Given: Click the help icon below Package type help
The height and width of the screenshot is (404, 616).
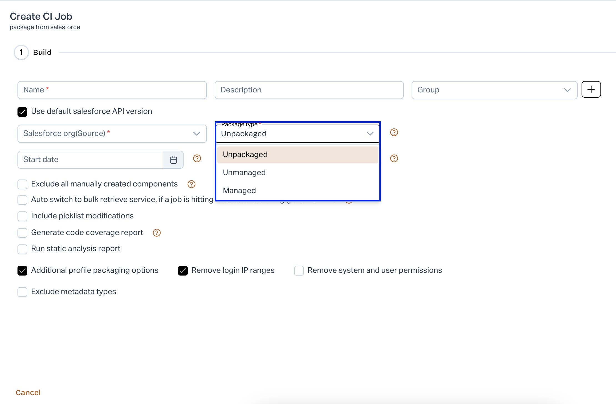Looking at the screenshot, I should [394, 158].
